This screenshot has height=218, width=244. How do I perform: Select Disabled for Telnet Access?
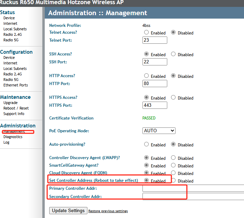[x=173, y=32]
